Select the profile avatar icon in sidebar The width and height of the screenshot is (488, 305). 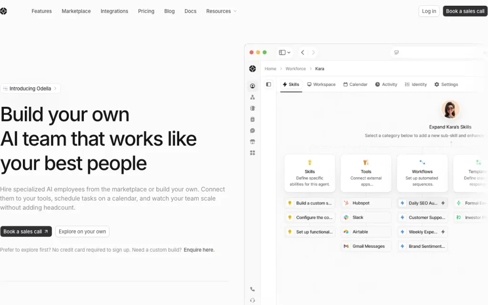(253, 86)
